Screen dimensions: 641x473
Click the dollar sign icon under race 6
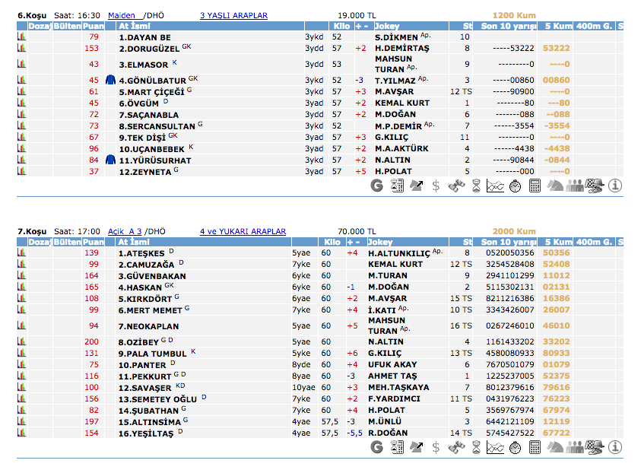tap(436, 185)
